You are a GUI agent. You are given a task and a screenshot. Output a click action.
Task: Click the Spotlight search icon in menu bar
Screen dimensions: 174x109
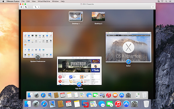pyautogui.click(x=166, y=1)
